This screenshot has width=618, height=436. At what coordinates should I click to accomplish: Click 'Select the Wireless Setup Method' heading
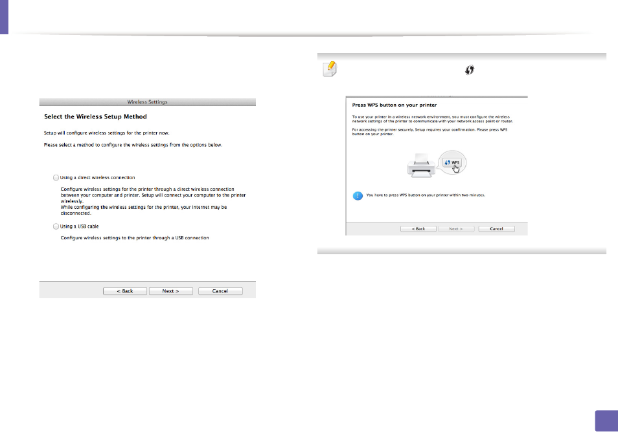pos(95,116)
